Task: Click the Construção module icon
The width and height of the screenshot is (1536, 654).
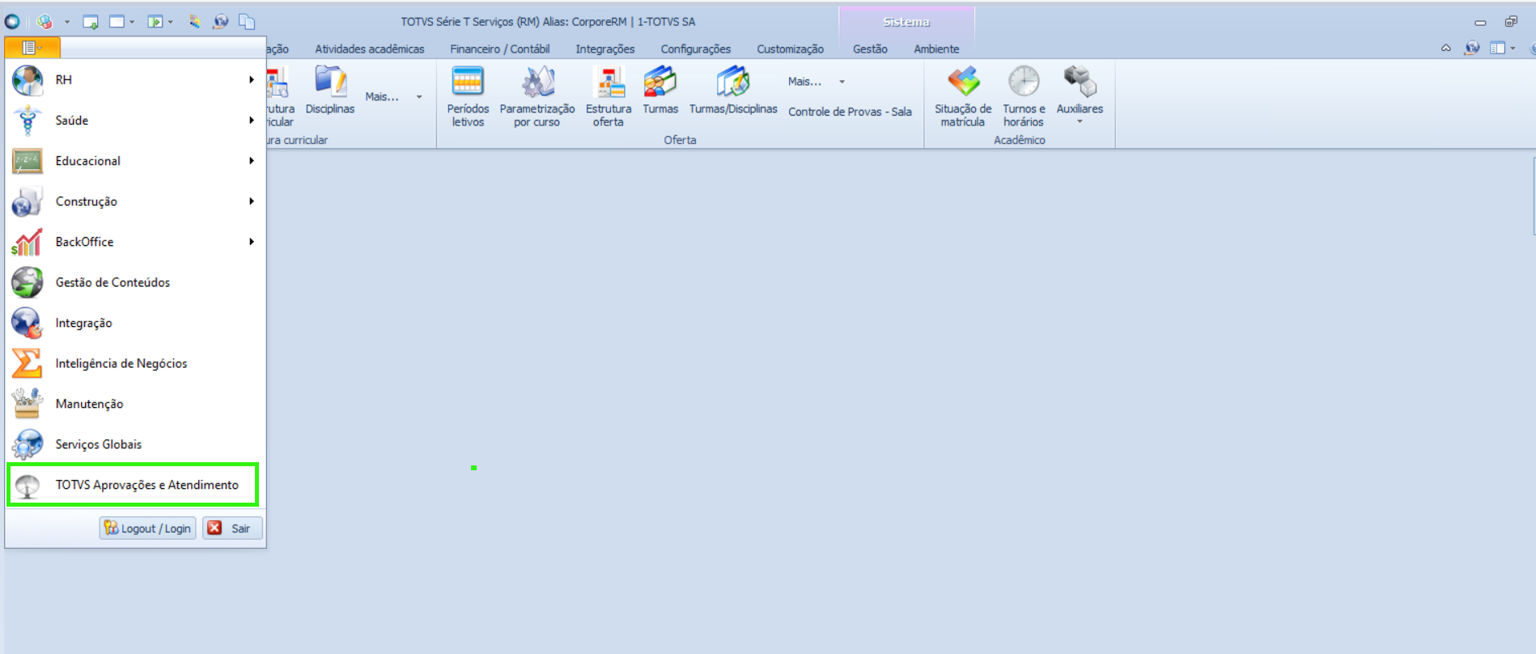Action: (28, 202)
